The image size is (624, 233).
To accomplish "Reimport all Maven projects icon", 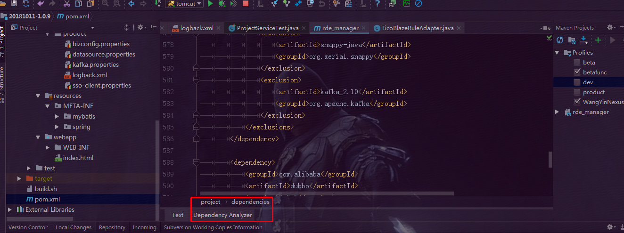I will (560, 40).
